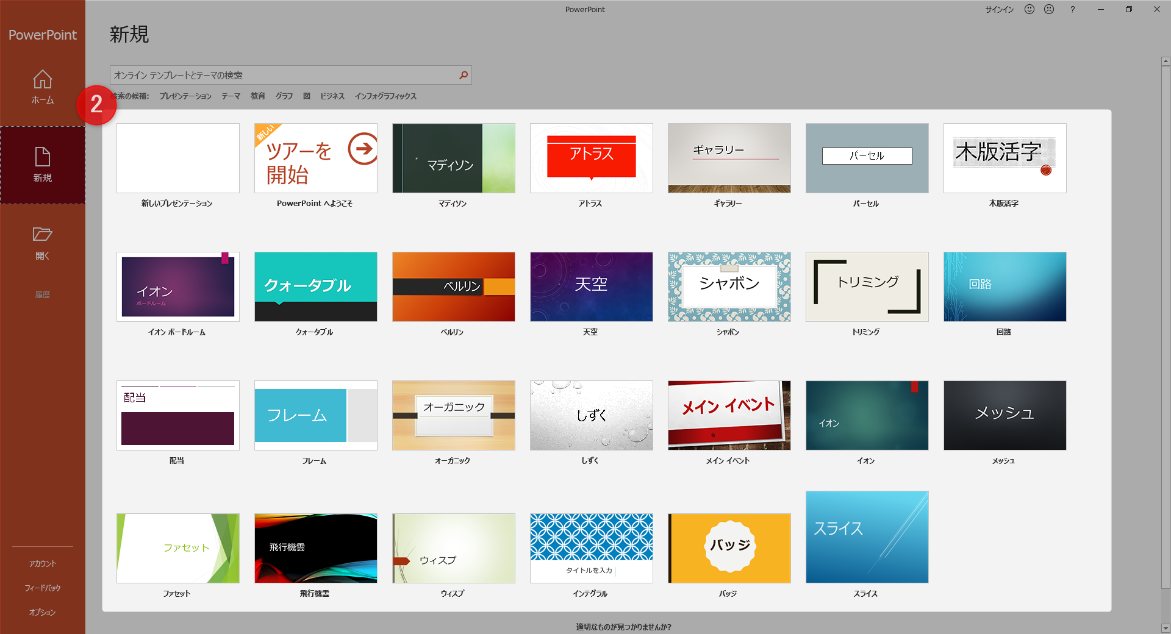Choose the 天空 theme thumbnail
Image resolution: width=1171 pixels, height=634 pixels.
592,287
